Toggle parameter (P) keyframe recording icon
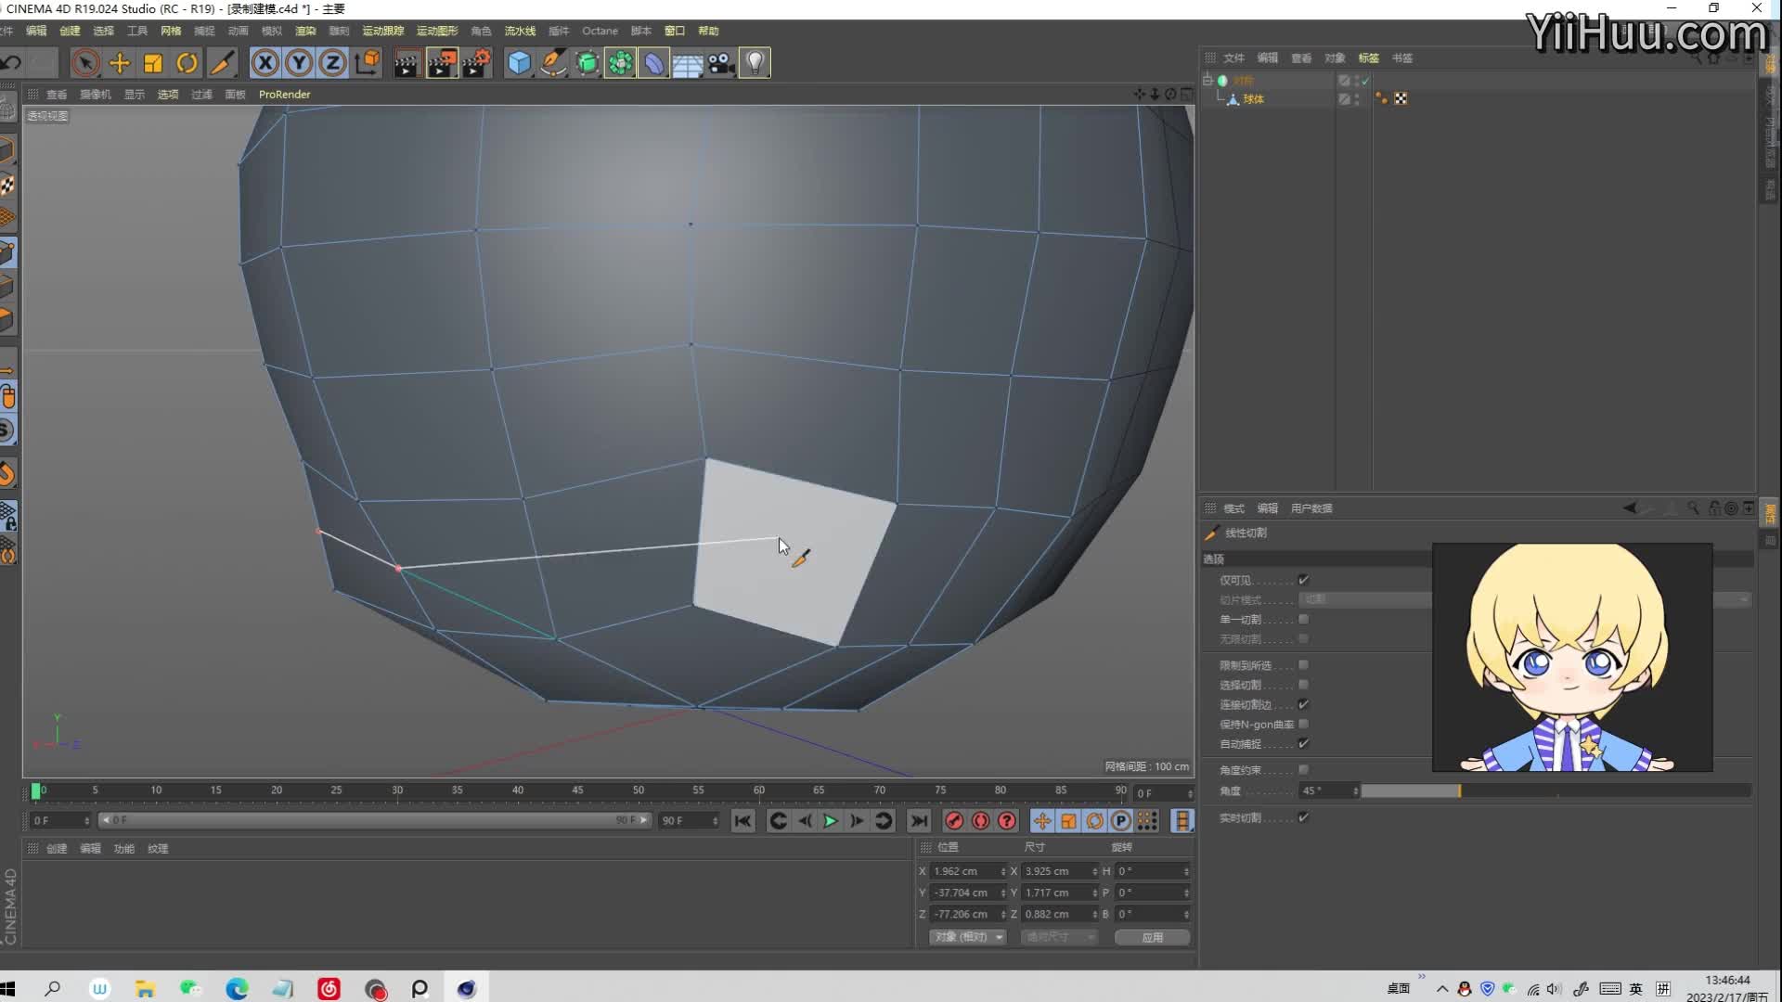This screenshot has height=1002, width=1782. 1121,821
